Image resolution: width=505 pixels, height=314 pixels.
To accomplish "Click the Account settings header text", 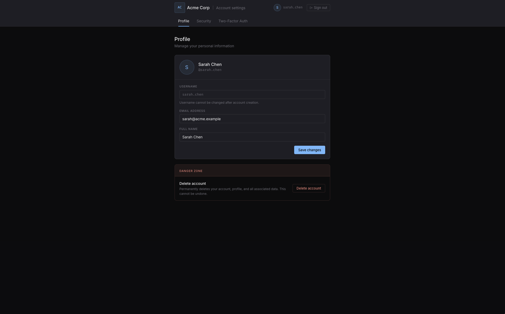I will (231, 8).
